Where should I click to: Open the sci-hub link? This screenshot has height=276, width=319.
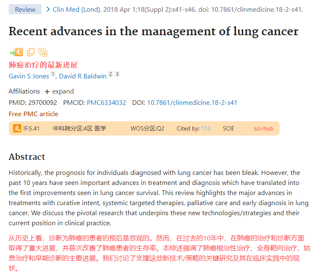click(263, 128)
